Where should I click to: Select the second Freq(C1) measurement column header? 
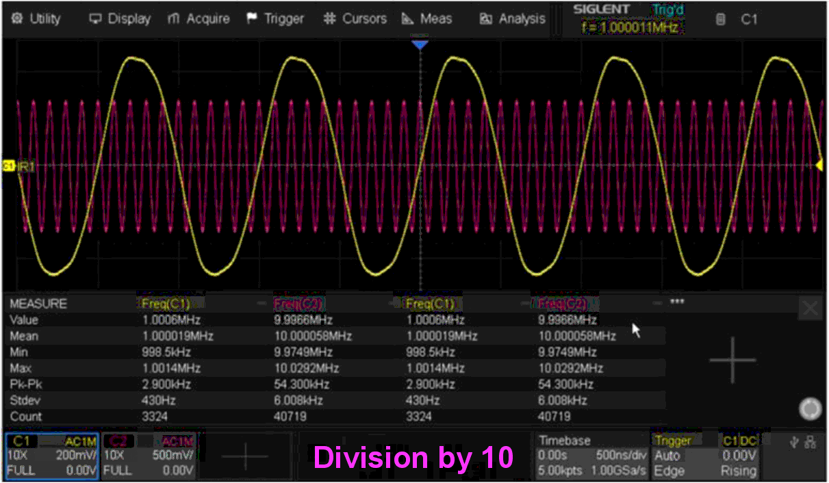[x=429, y=303]
